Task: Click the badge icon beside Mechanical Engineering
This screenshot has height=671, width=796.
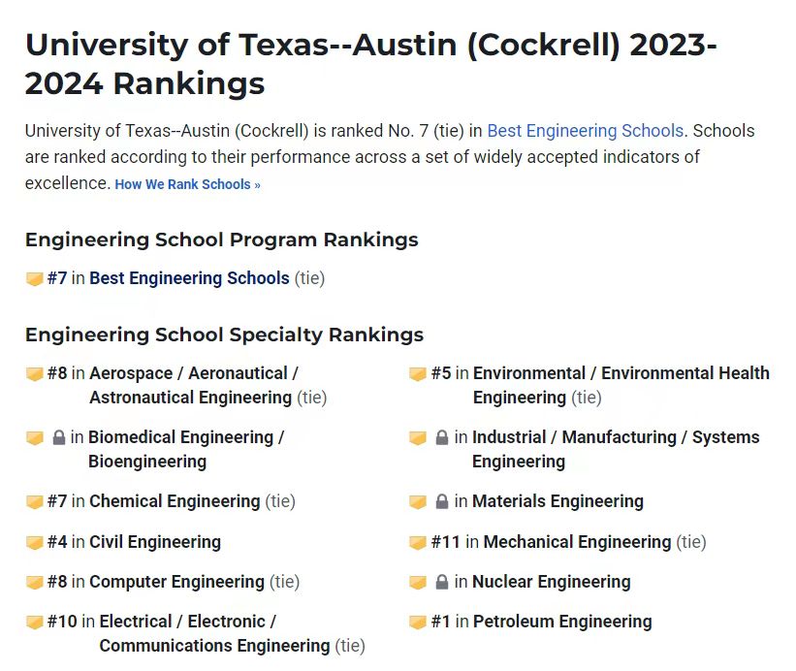Action: pos(418,543)
